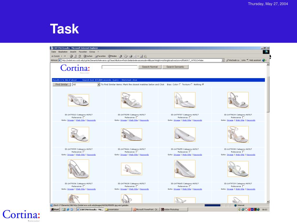297x223 pixels.
Task: Select the Color bias radio button
Action: [x=180, y=84]
